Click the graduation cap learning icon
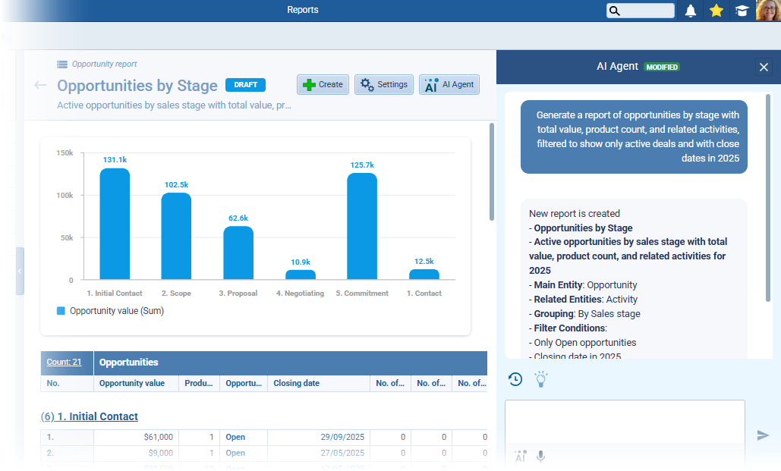The image size is (781, 471). 741,11
